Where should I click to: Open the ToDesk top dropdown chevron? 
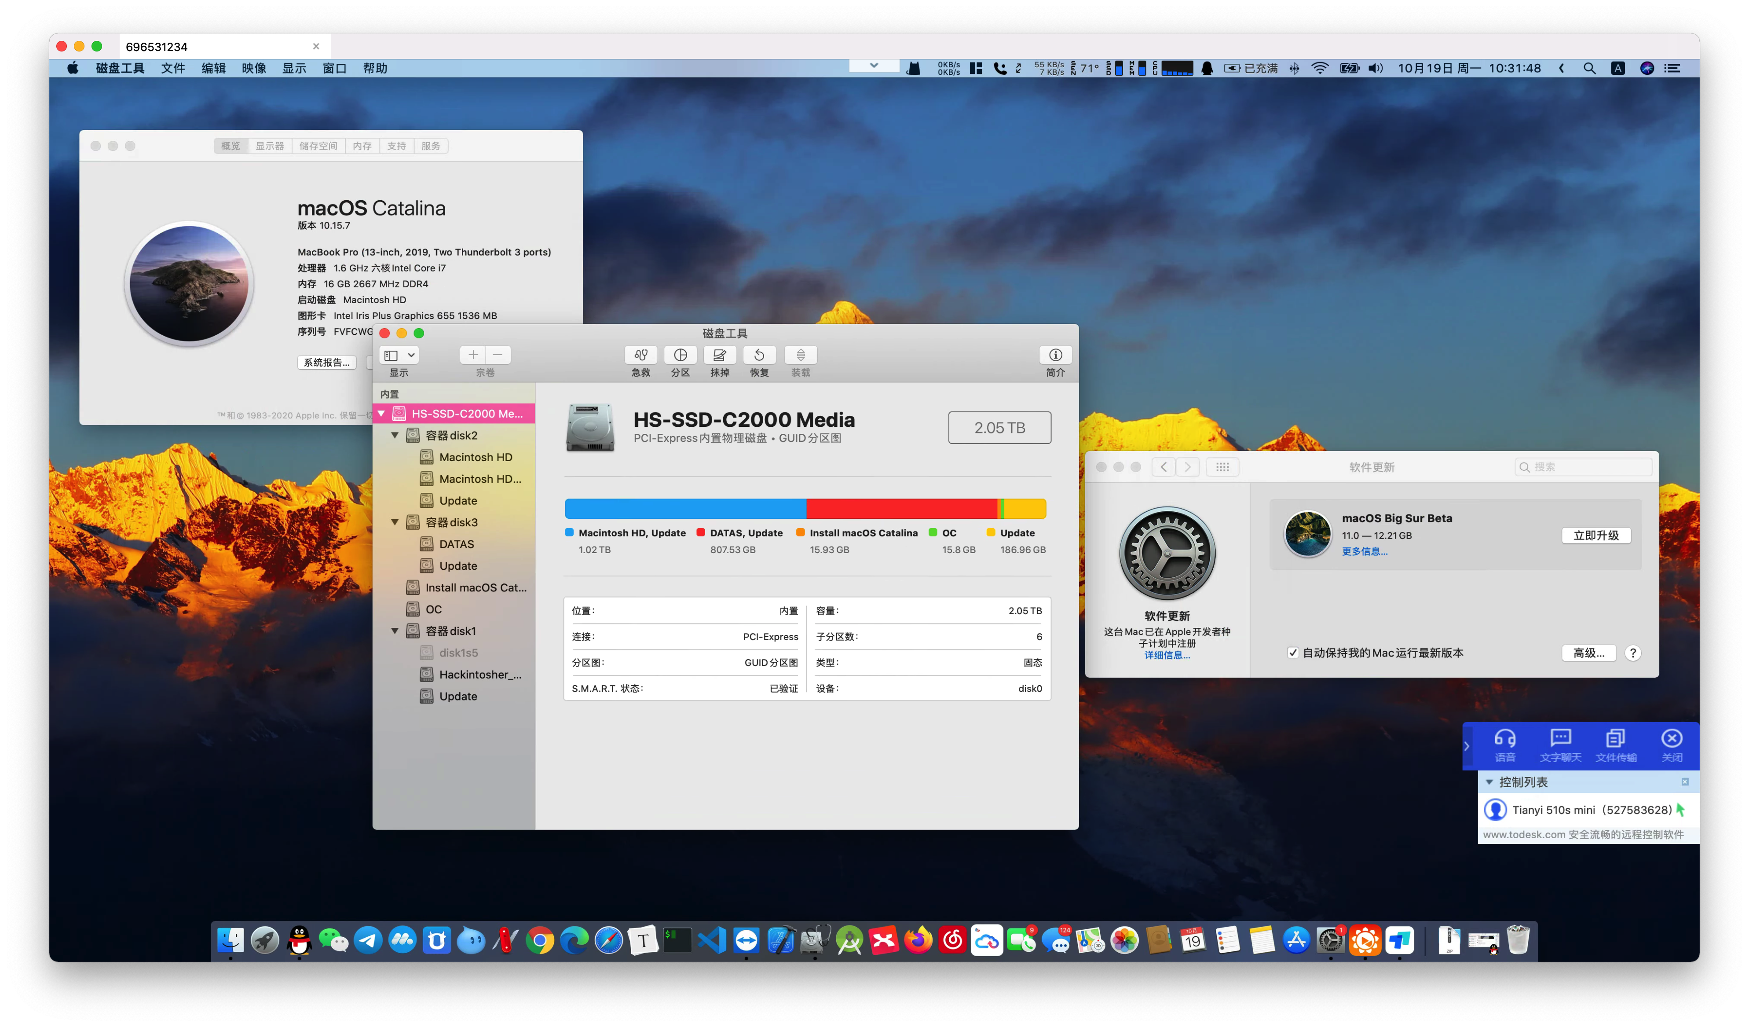click(x=874, y=65)
